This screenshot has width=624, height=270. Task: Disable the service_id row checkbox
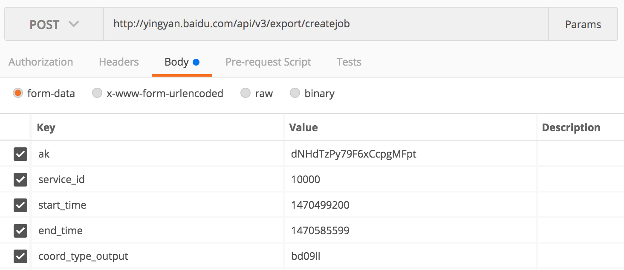tap(20, 180)
